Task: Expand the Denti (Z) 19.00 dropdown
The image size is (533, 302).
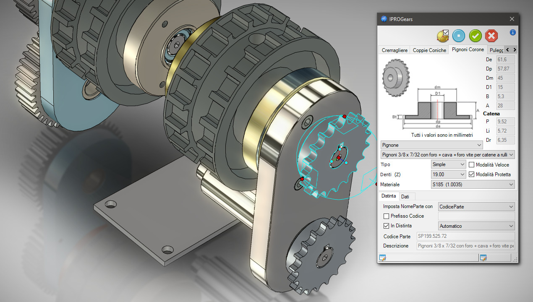Action: [449, 174]
